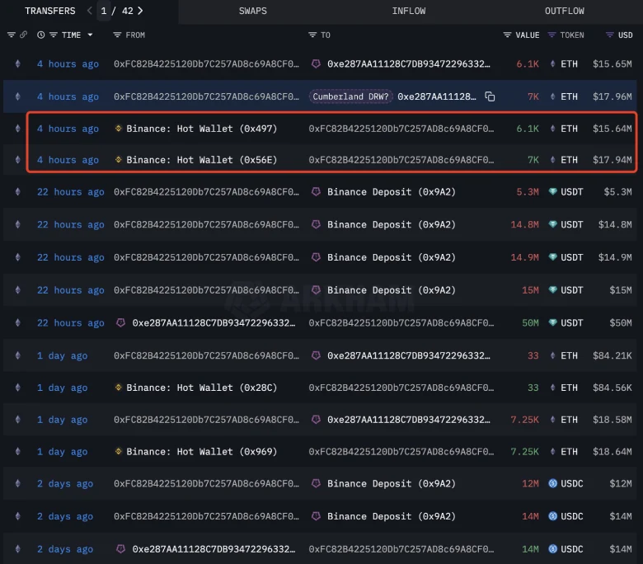Go to previous transfers page
The width and height of the screenshot is (643, 564).
point(89,11)
